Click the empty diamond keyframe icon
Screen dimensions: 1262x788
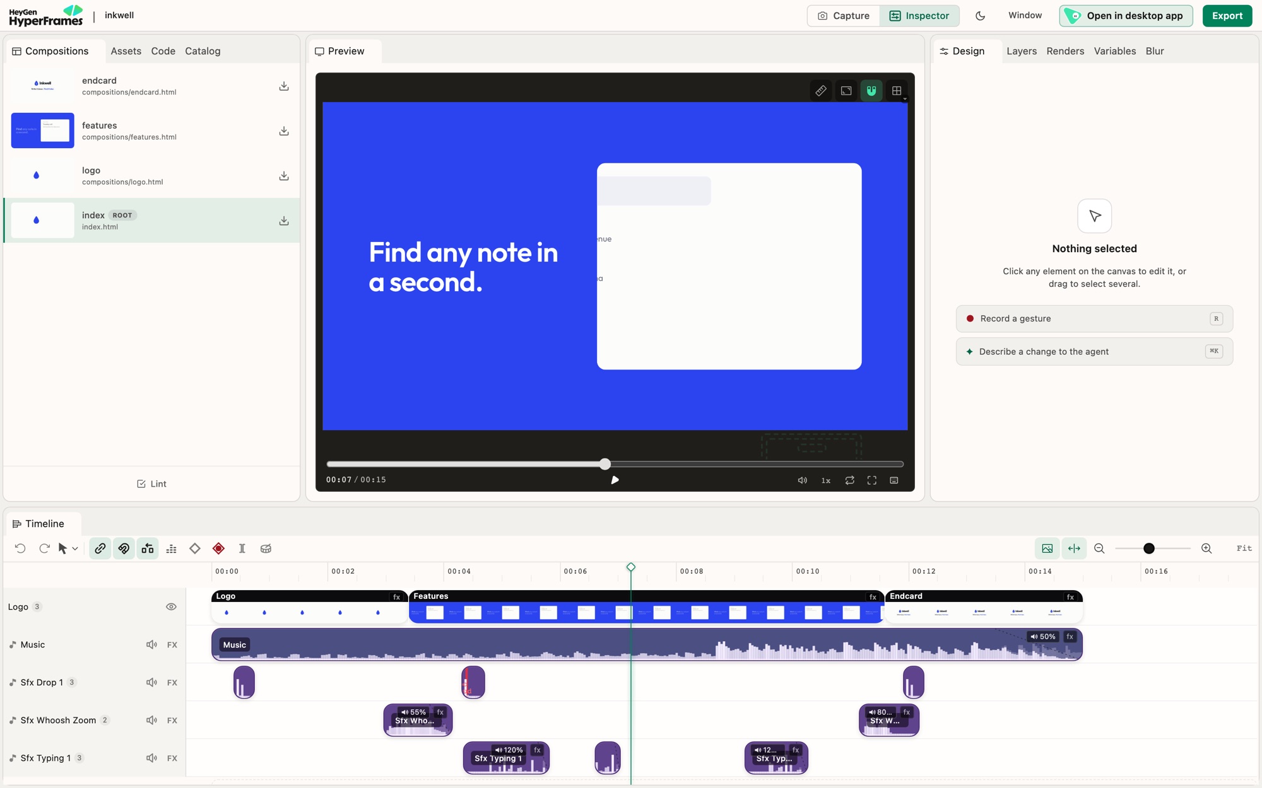(x=195, y=548)
